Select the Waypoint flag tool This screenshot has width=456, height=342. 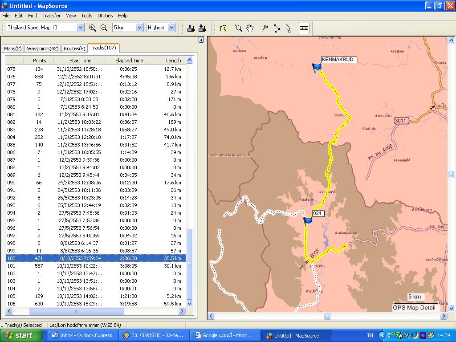coord(265,28)
